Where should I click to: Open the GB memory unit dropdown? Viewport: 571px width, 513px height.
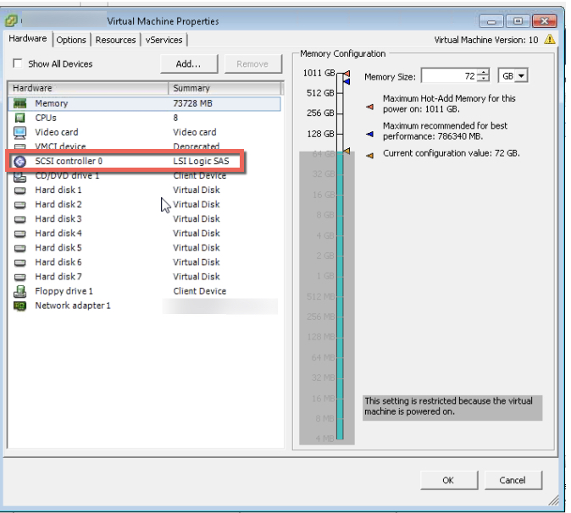(511, 77)
